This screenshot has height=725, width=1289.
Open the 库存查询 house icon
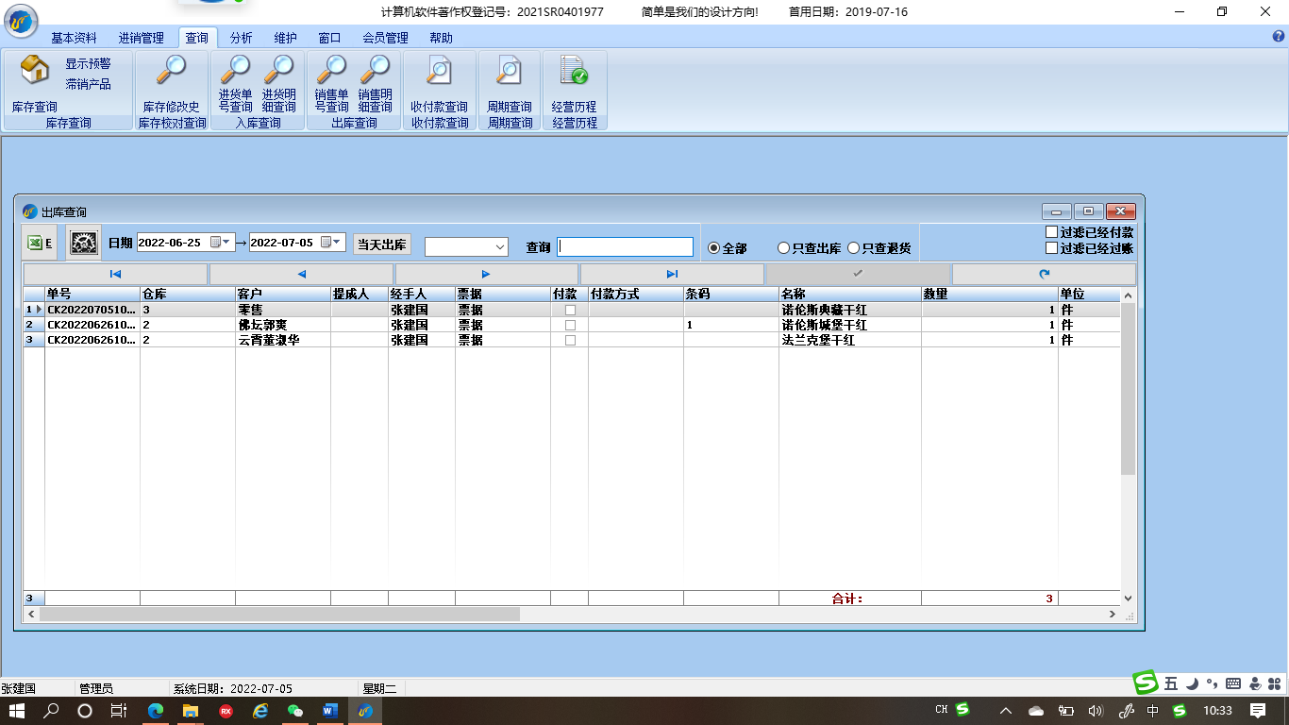[x=35, y=71]
